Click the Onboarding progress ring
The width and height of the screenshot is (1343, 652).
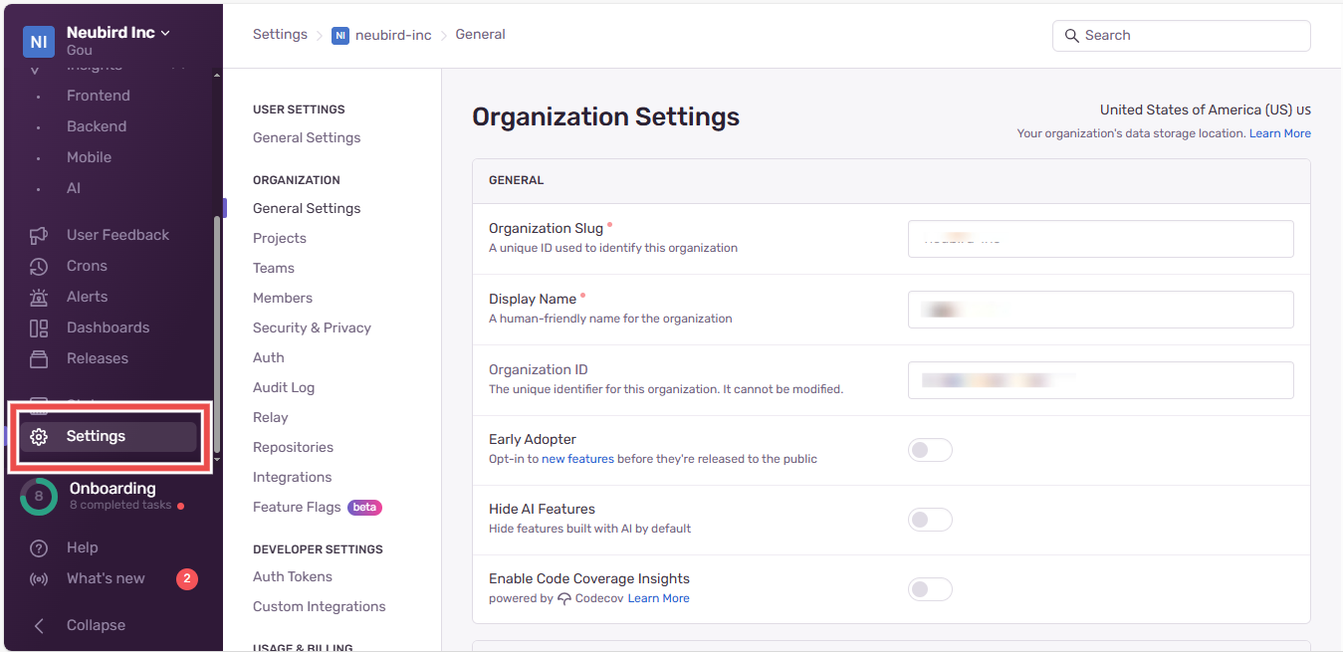(x=39, y=496)
